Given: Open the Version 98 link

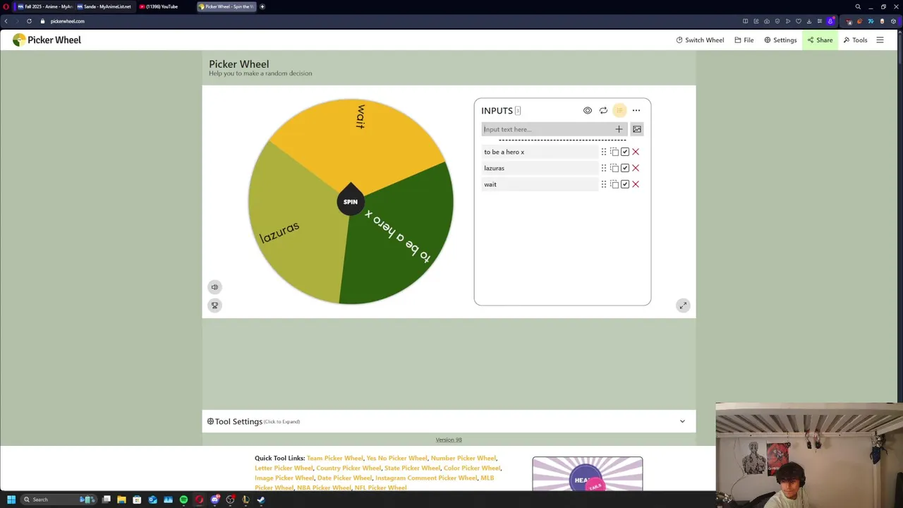Looking at the screenshot, I should pyautogui.click(x=449, y=440).
